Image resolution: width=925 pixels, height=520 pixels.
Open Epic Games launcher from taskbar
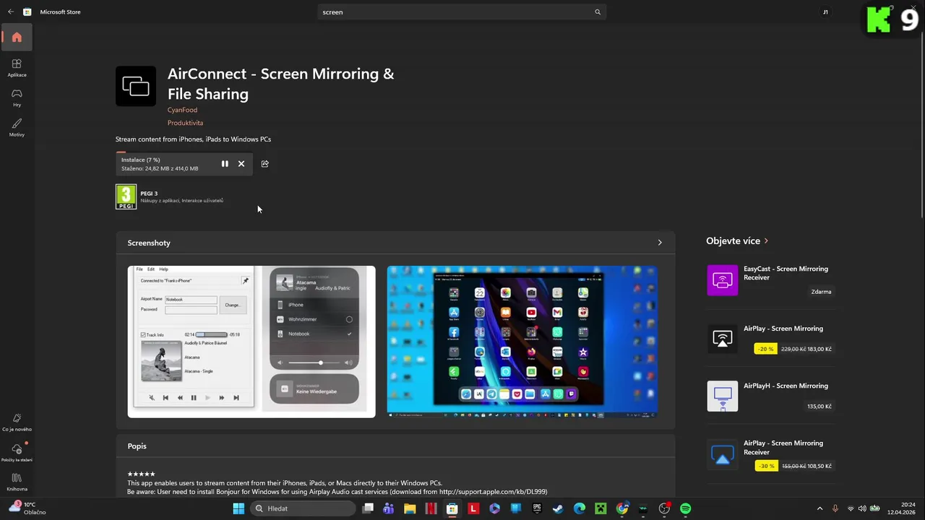(537, 508)
